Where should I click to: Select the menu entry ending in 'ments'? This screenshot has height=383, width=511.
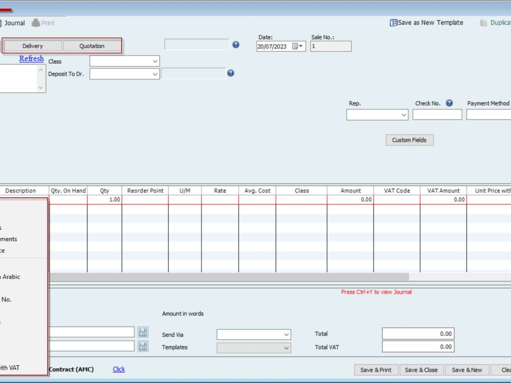pos(23,239)
